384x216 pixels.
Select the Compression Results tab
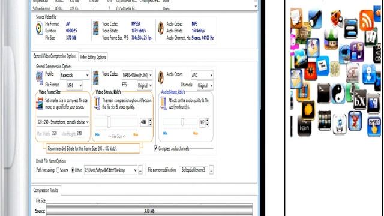coord(46,190)
